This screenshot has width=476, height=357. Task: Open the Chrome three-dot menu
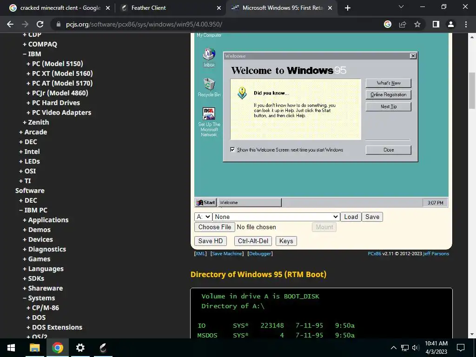click(466, 24)
